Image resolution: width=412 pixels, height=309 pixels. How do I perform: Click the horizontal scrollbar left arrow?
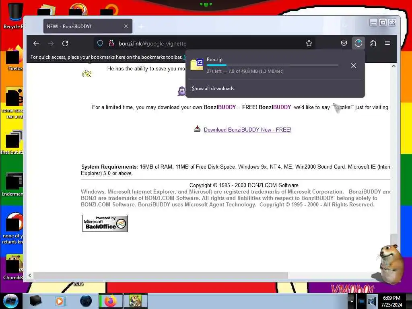click(x=30, y=275)
